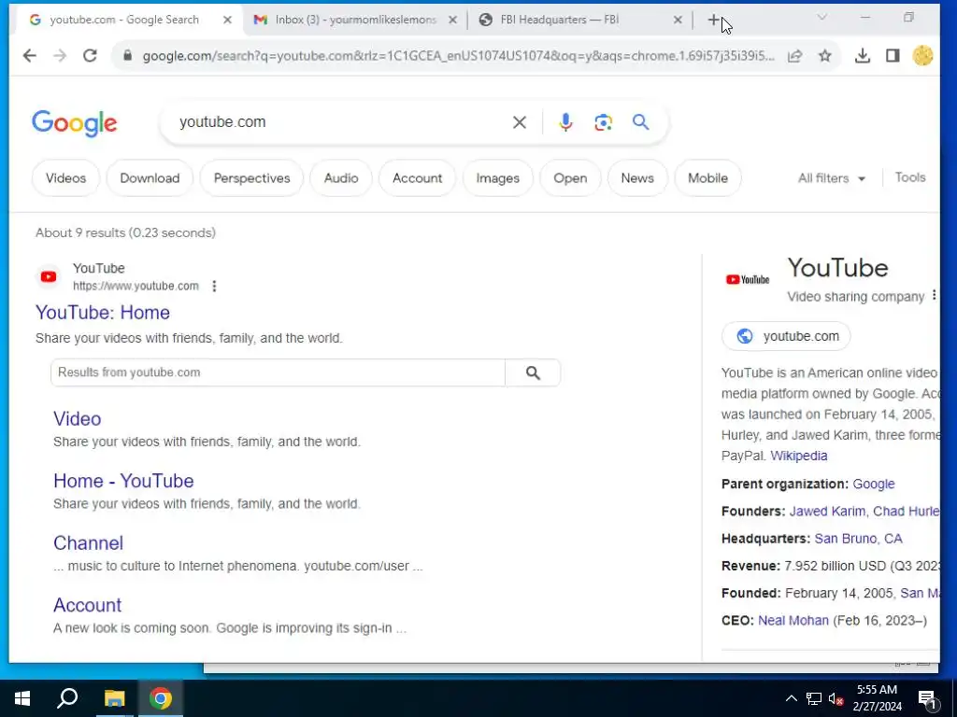Open File Explorer from taskbar
The image size is (957, 717).
coord(114,698)
